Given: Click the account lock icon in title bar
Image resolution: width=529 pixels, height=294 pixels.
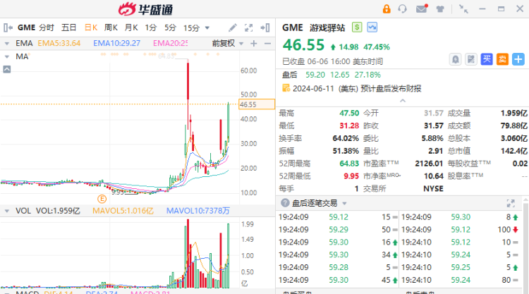Looking at the screenshot, I should 387,9.
